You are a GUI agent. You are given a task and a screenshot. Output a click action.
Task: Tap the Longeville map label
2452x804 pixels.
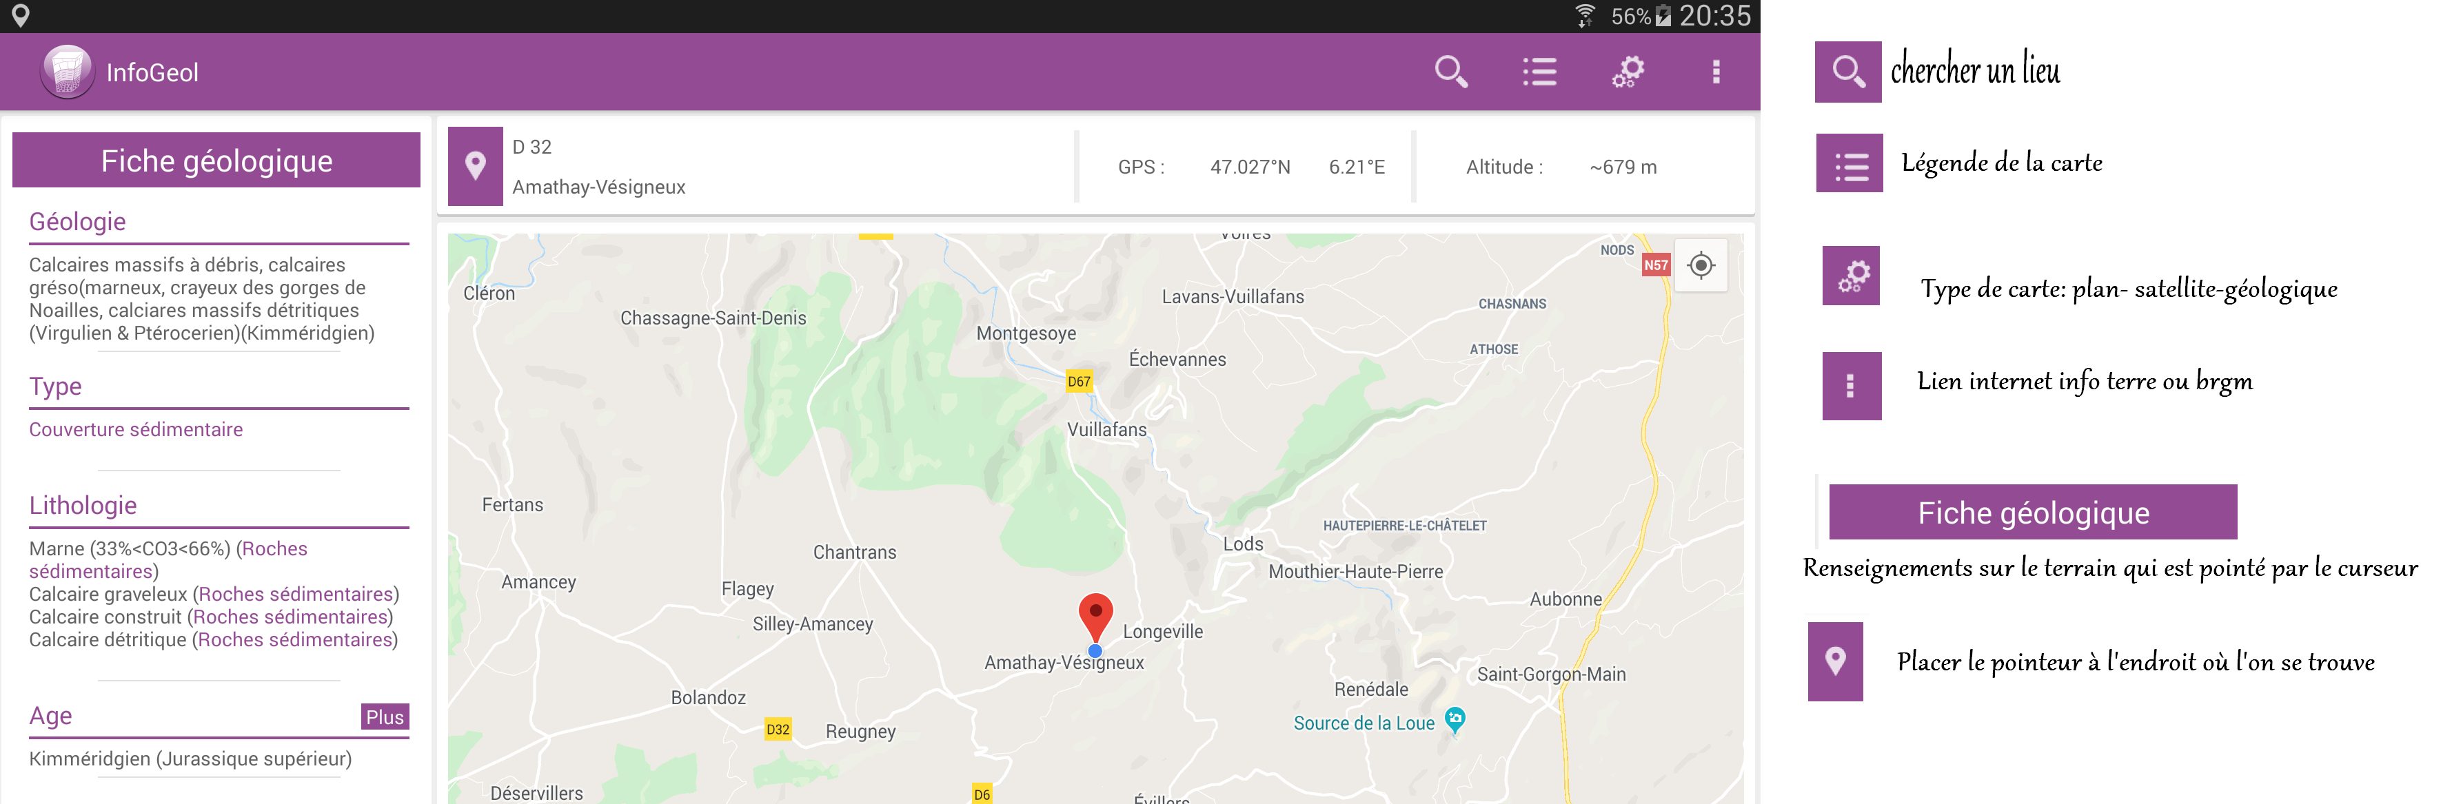point(1162,631)
